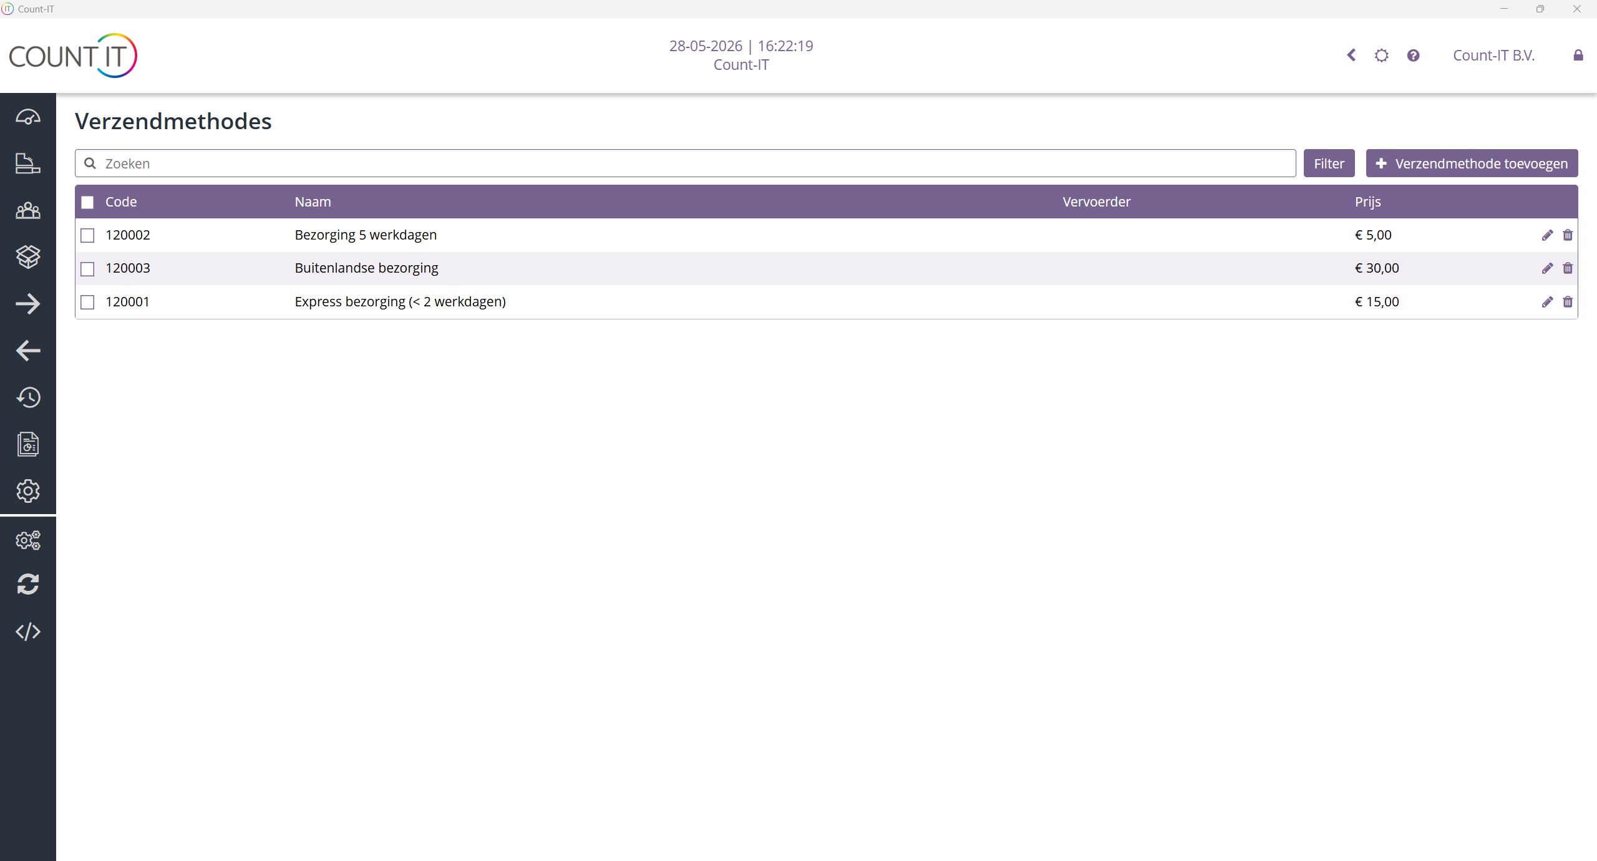
Task: Click the sync refresh arrows icon
Action: [28, 584]
